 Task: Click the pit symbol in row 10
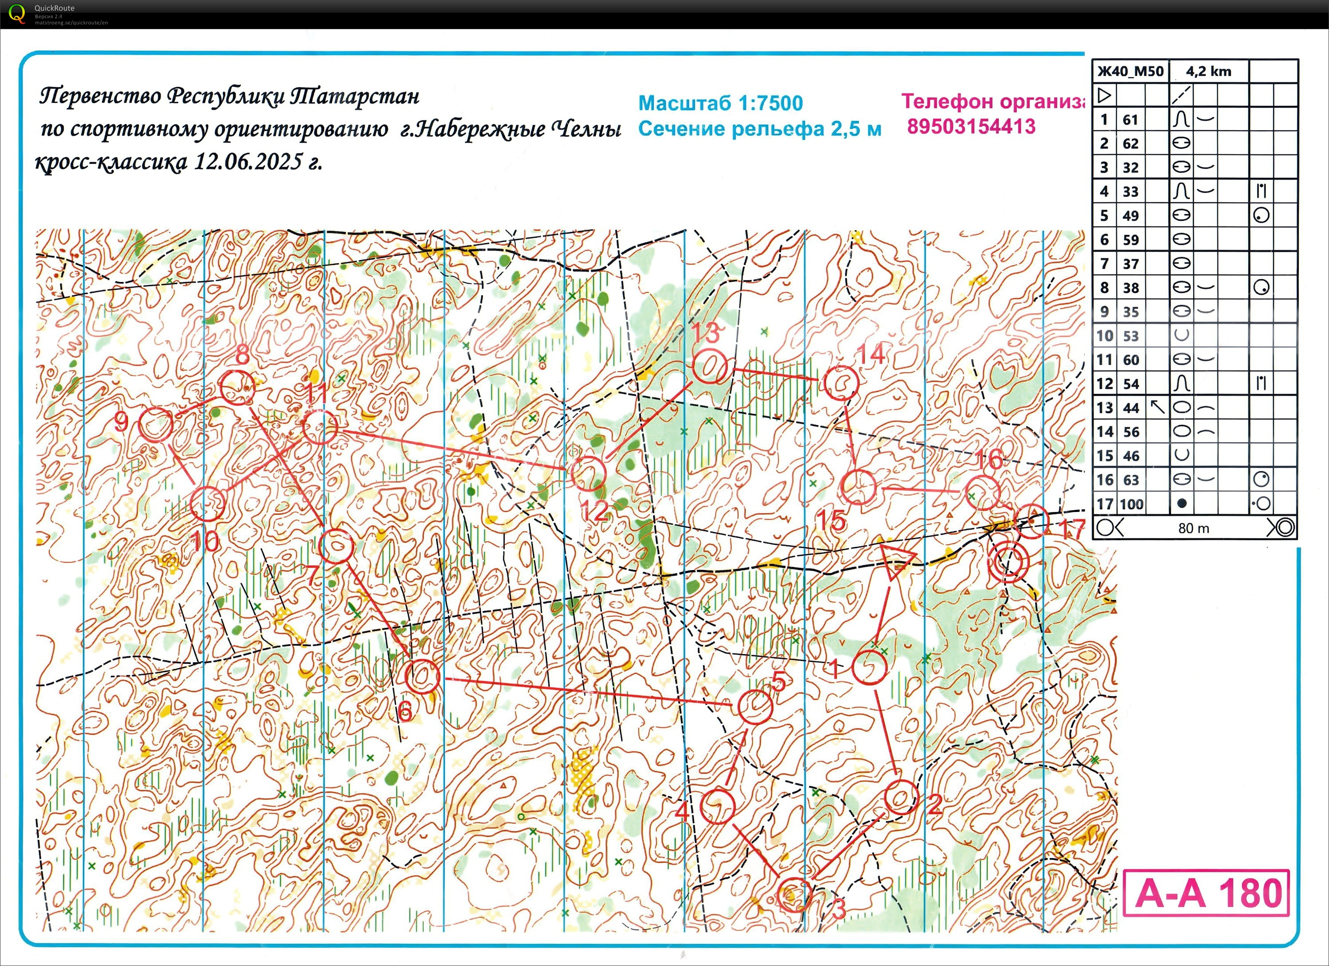coord(1181,336)
